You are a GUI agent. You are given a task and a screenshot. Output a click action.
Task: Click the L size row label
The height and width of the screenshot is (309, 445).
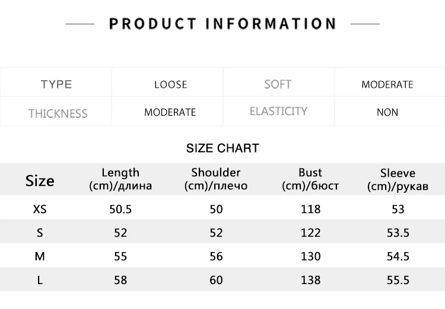point(40,281)
